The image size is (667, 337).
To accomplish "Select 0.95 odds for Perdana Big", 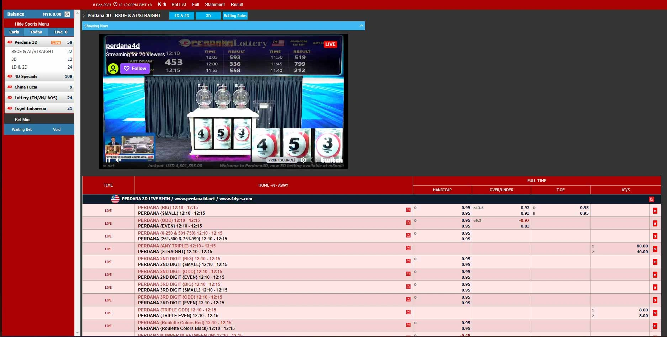I will click(x=465, y=208).
